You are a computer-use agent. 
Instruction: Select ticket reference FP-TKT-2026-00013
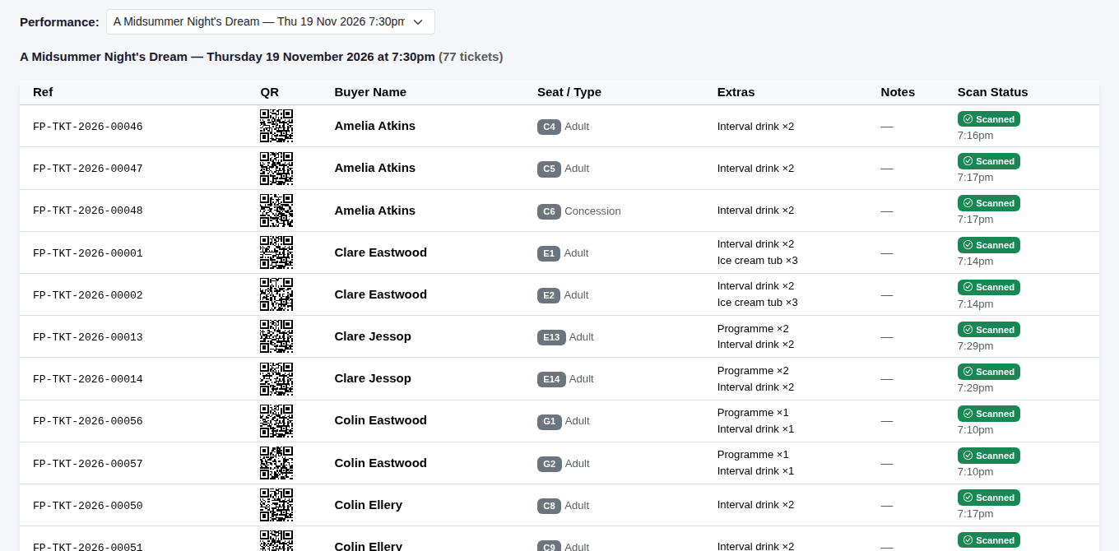tap(88, 337)
